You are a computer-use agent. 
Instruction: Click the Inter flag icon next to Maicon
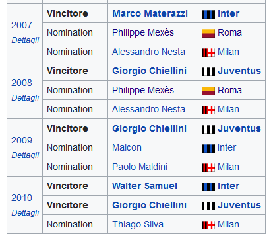pyautogui.click(x=208, y=148)
